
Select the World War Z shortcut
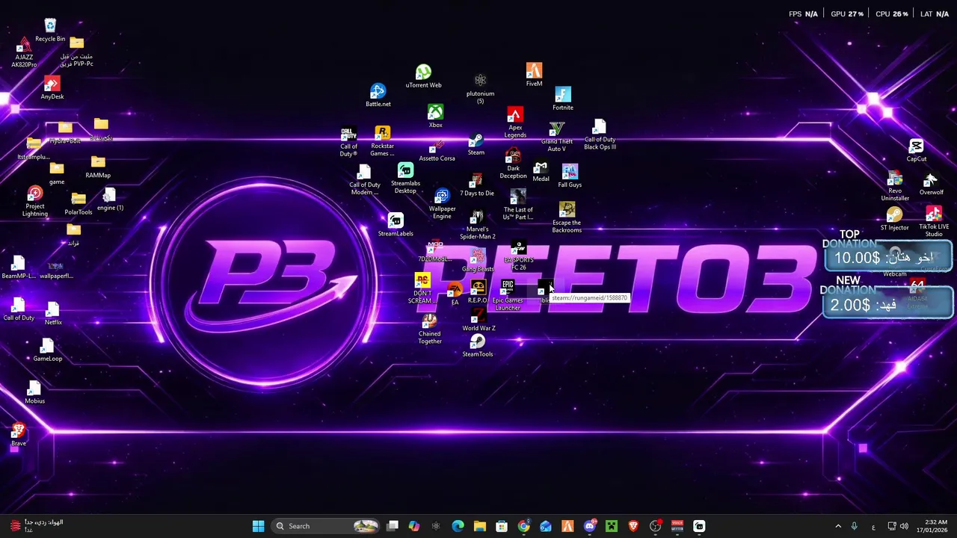[x=478, y=319]
